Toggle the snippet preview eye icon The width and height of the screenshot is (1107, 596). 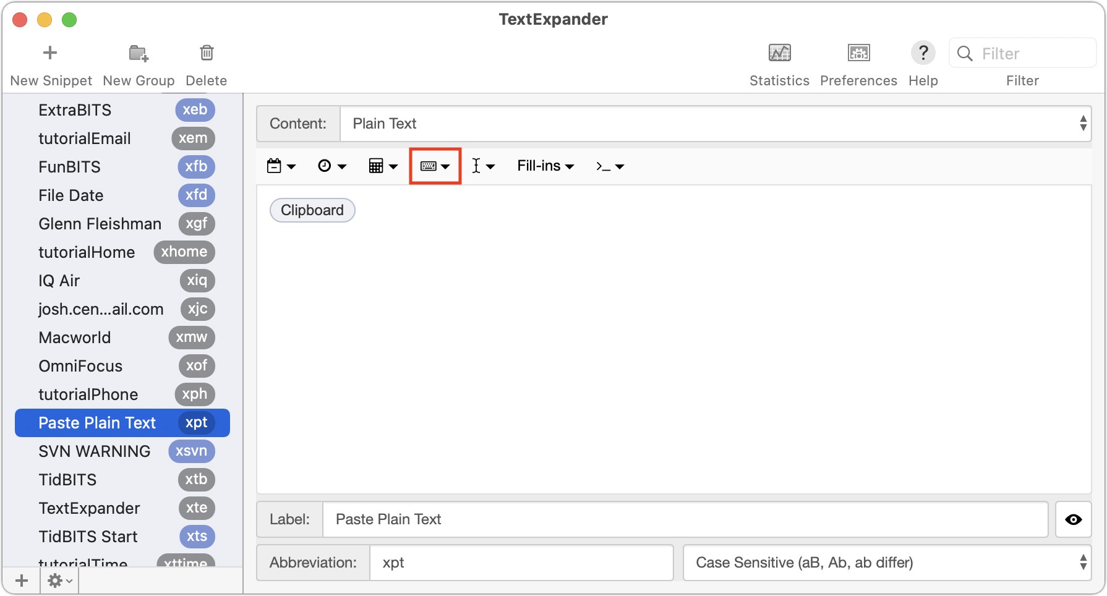pos(1073,519)
